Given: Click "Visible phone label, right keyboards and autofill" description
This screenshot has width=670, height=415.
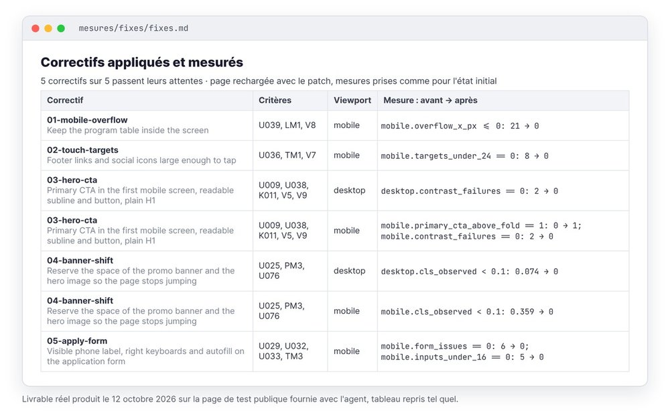Looking at the screenshot, I should coord(145,356).
